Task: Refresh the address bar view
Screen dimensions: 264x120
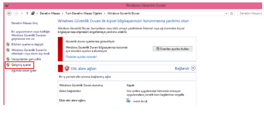Action: (232, 14)
